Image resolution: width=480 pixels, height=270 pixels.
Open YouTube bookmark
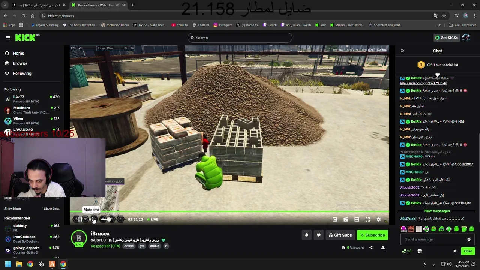(x=180, y=25)
